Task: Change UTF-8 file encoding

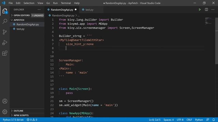Action: coord(180,120)
